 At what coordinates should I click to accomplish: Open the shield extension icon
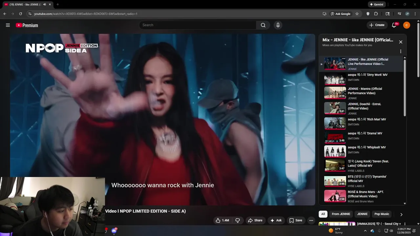coord(368,14)
